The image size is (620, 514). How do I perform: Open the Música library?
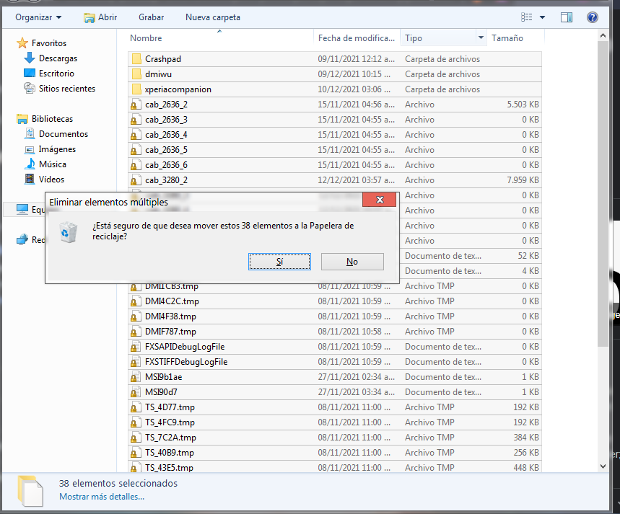52,164
